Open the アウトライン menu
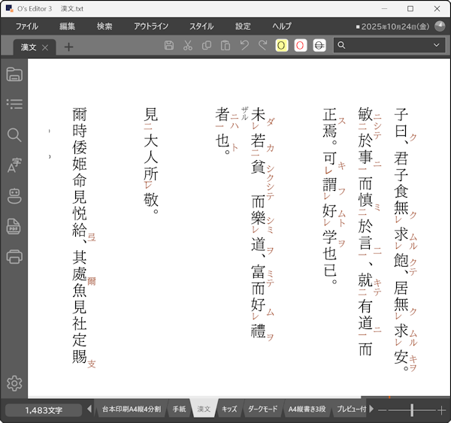Screen dimensions: 451x423 pos(151,26)
